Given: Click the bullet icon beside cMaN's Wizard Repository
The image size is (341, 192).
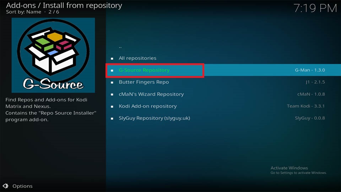Looking at the screenshot, I should pos(112,95).
